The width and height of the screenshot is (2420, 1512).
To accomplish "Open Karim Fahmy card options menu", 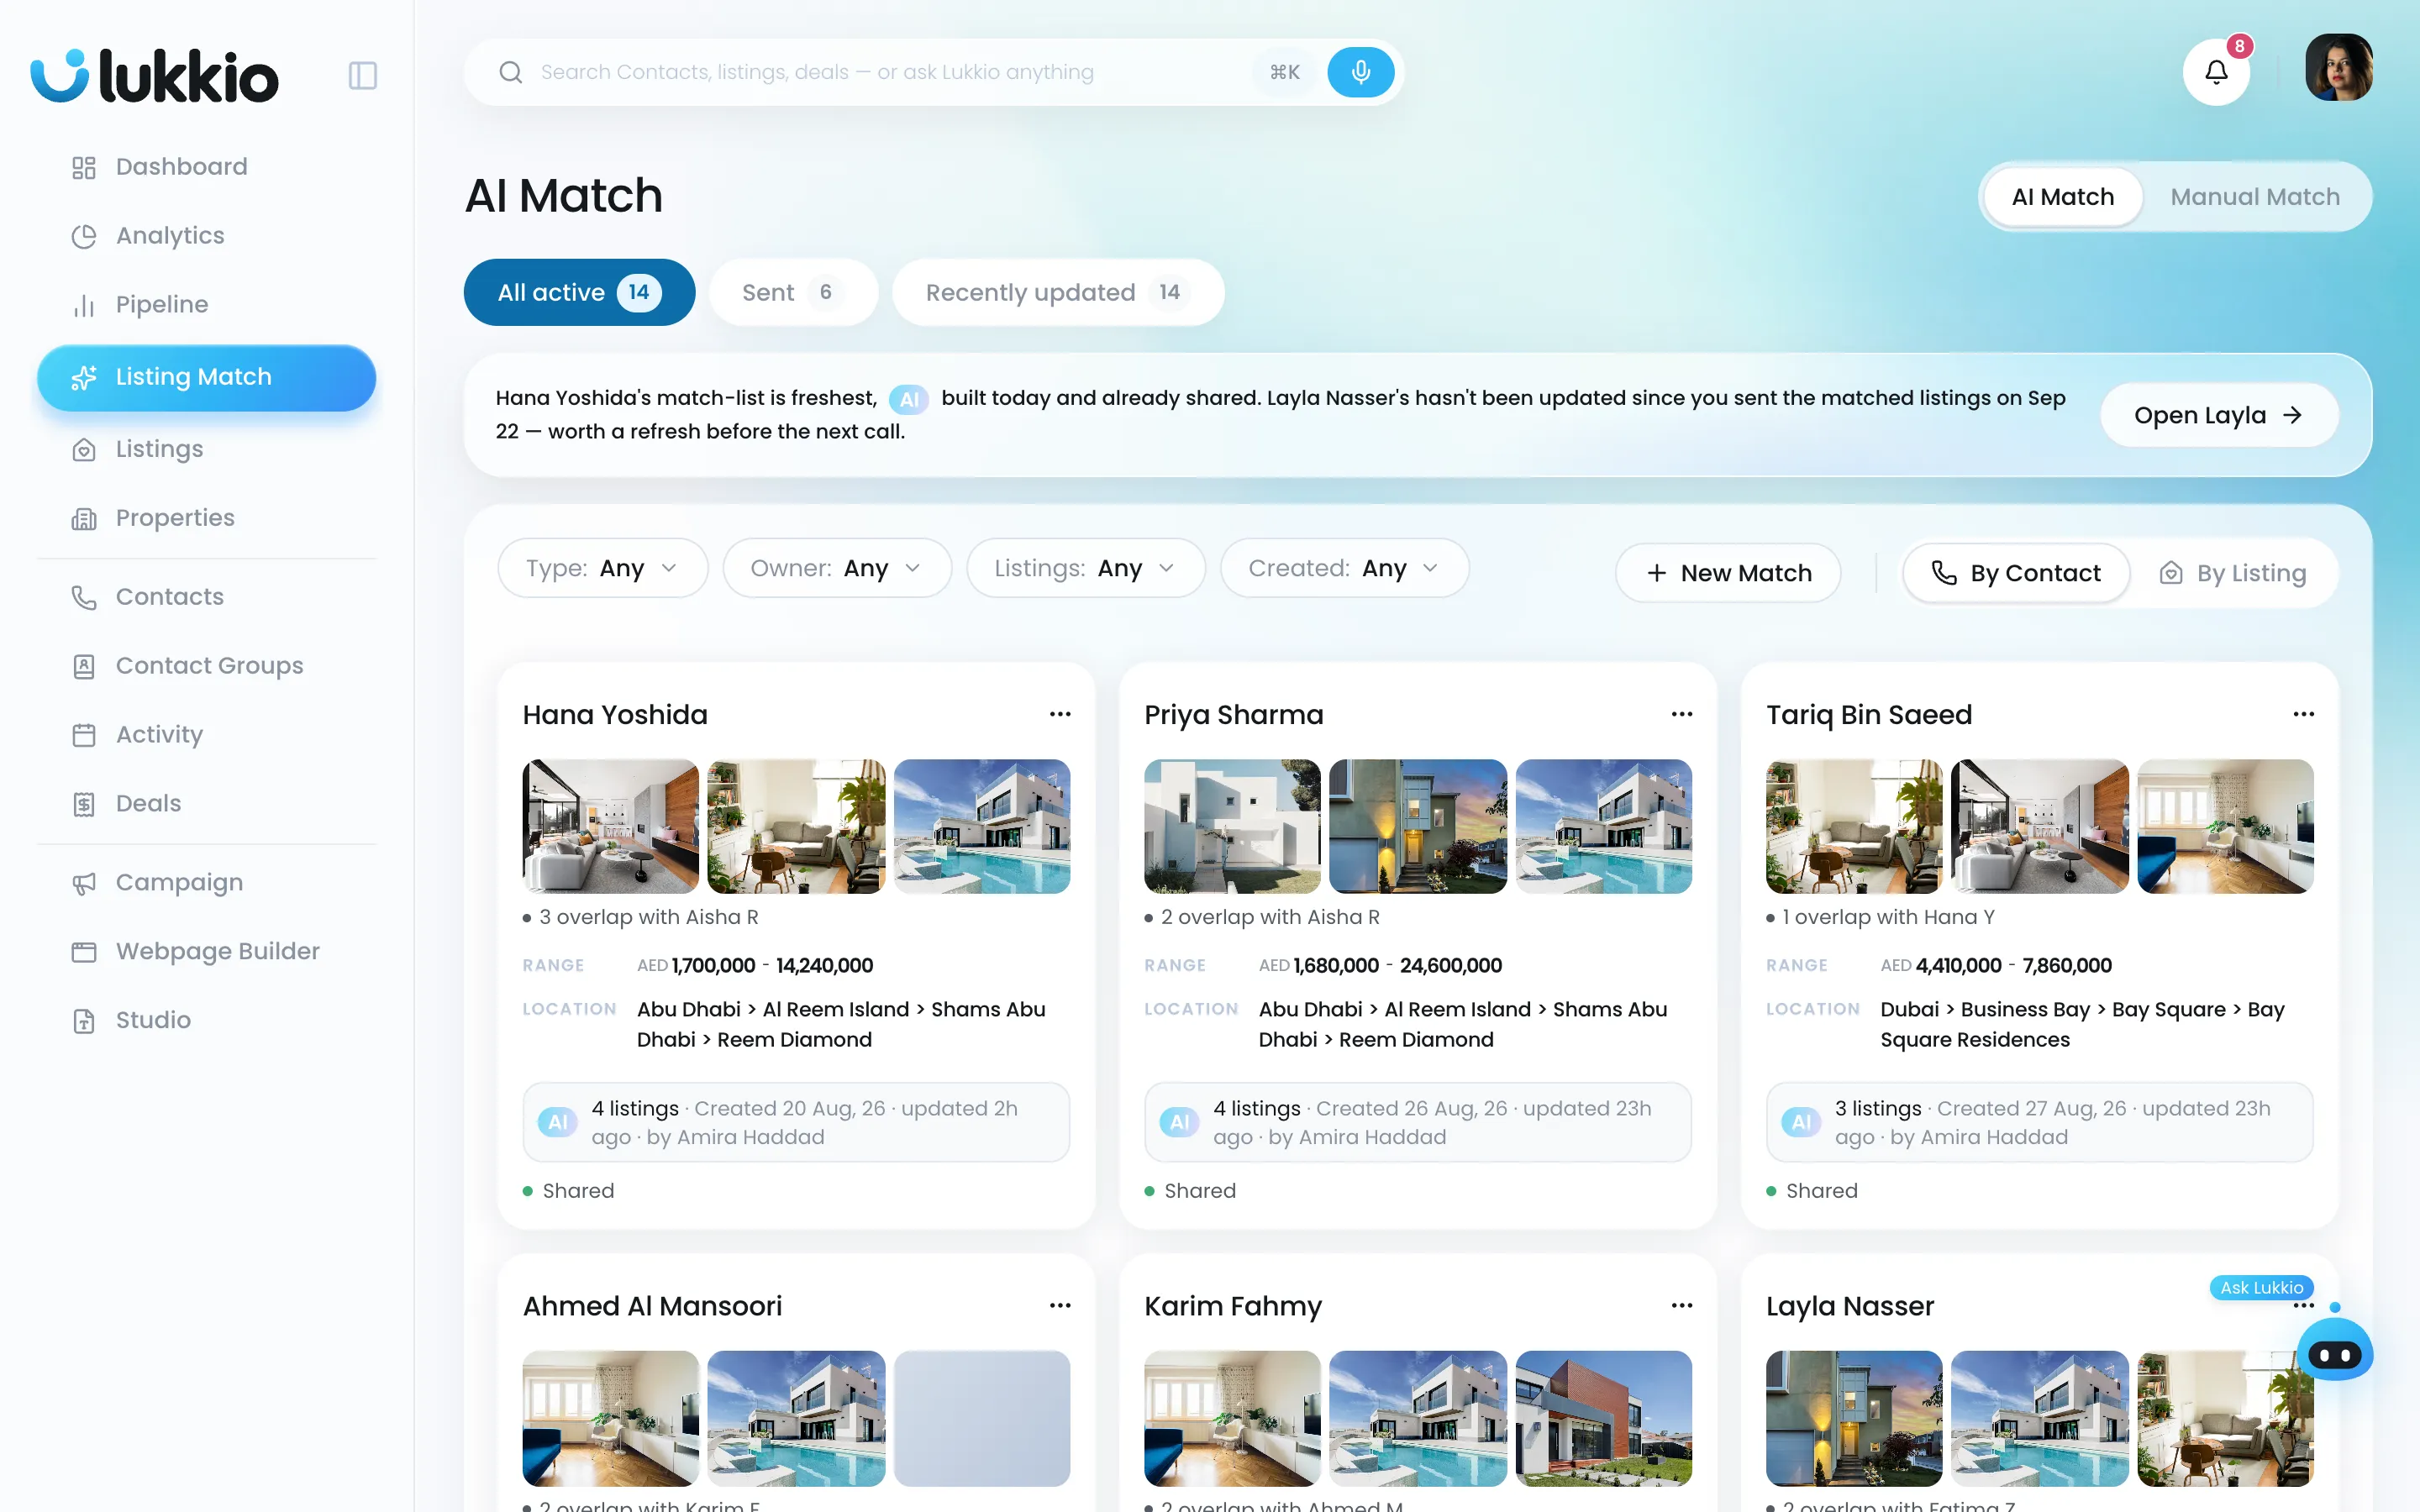I will click(1682, 1305).
